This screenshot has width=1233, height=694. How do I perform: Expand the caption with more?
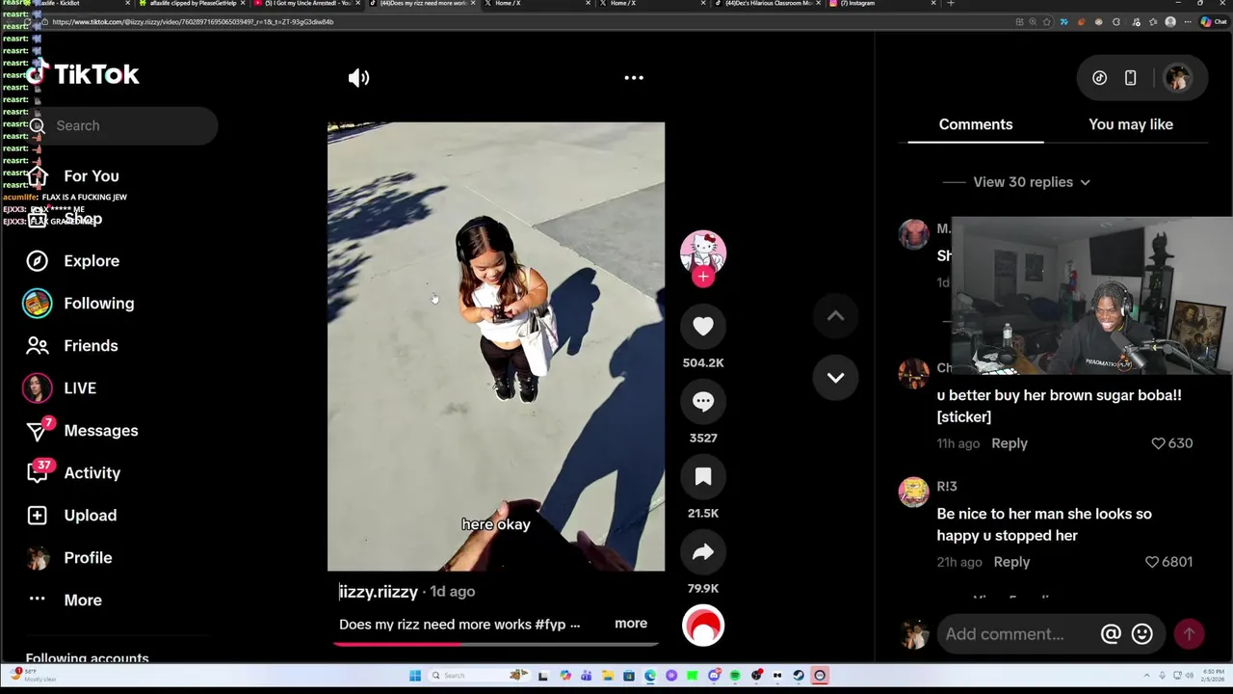click(631, 624)
